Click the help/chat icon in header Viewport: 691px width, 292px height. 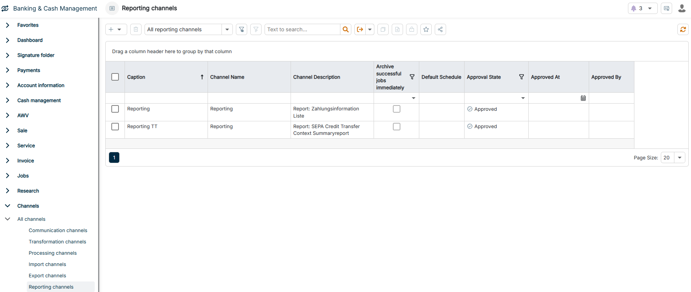[x=666, y=8]
